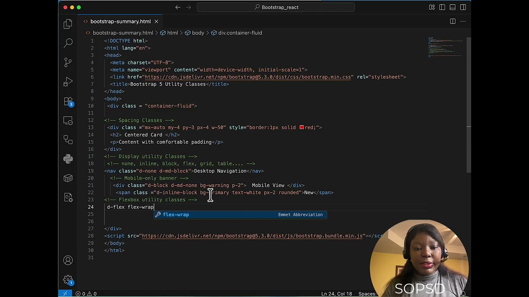Image resolution: width=529 pixels, height=297 pixels.
Task: Open the bootstrap.bundle.min.js CDN link
Action: tap(252, 236)
